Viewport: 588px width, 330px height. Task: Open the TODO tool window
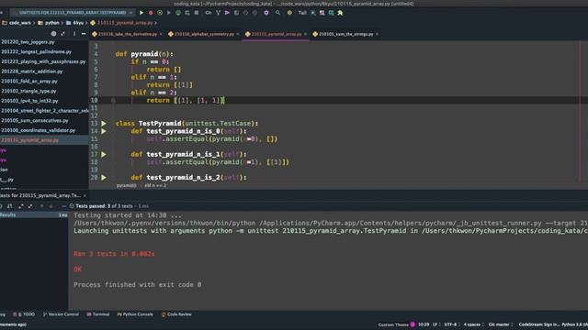click(24, 314)
